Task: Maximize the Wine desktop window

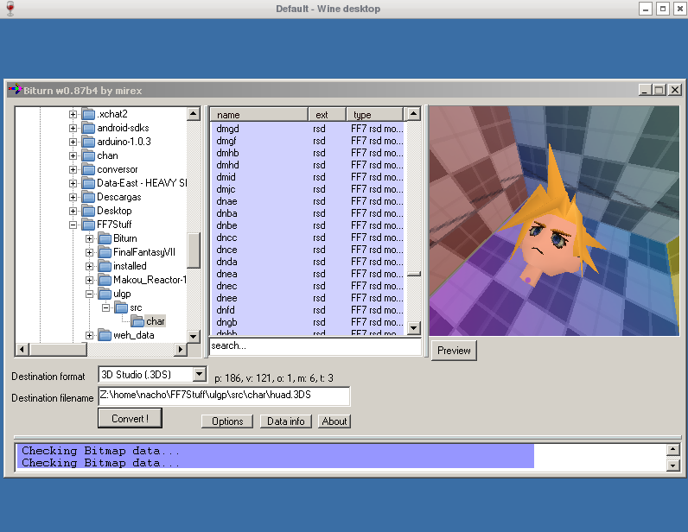Action: (663, 9)
